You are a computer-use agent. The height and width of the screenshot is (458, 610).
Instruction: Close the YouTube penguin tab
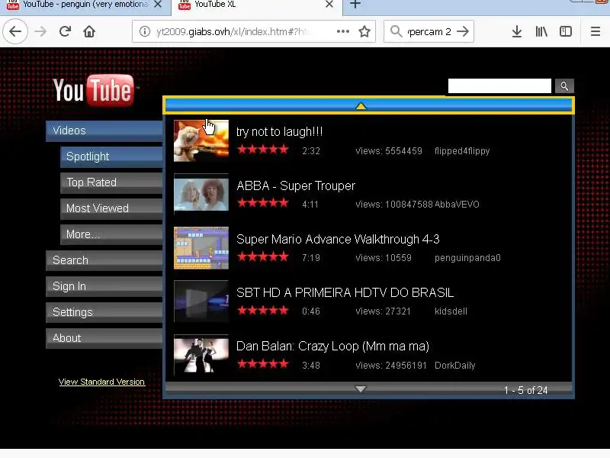158,5
